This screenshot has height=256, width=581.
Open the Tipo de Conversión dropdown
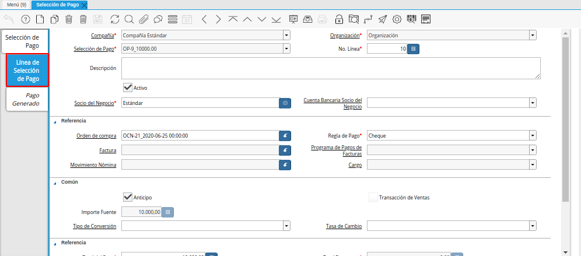(x=286, y=226)
